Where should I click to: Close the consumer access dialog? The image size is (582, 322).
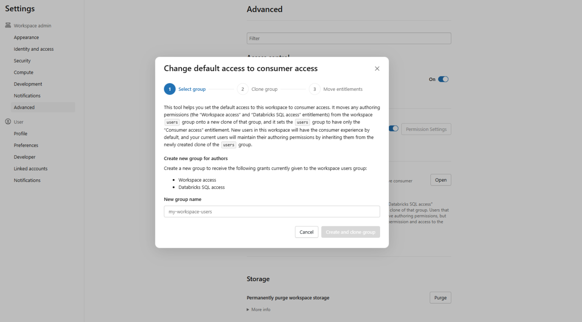pos(377,68)
